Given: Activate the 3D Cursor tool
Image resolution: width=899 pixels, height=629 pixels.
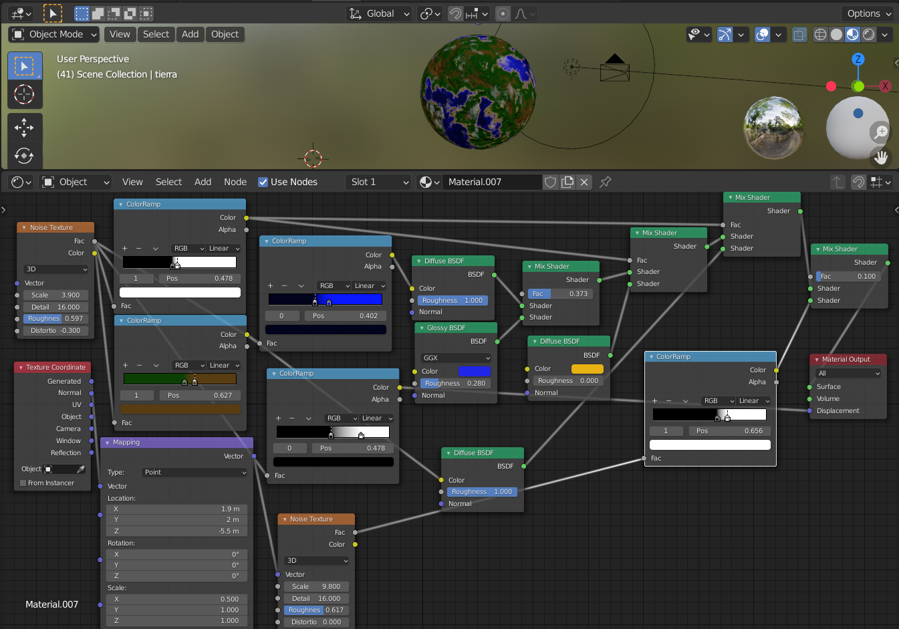Looking at the screenshot, I should (25, 95).
